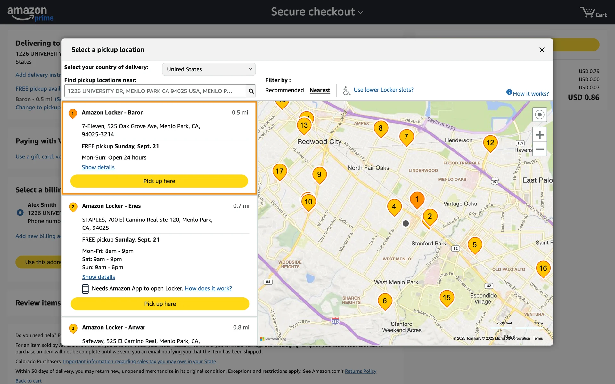Select map pin number 5
This screenshot has width=615, height=384.
pos(474,245)
